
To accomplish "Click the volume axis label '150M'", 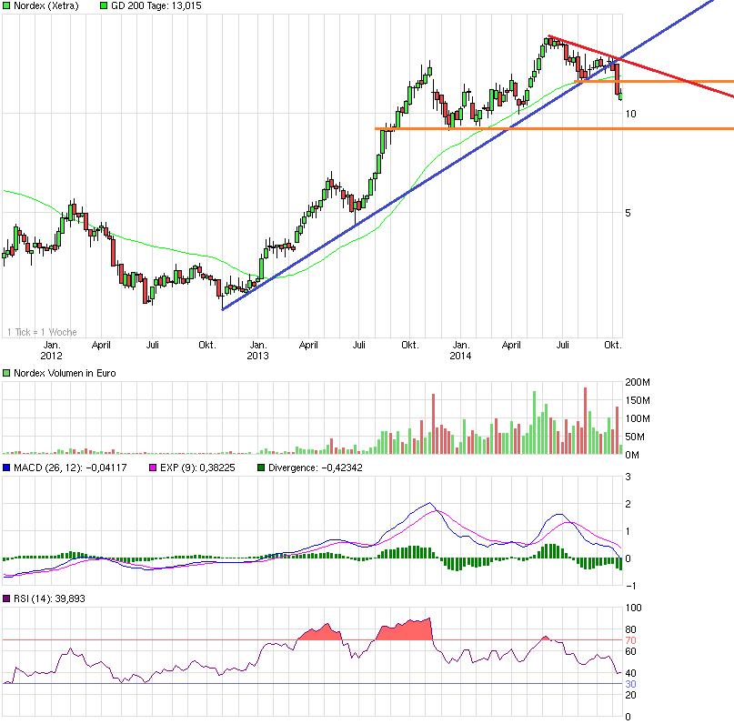I will pos(638,400).
